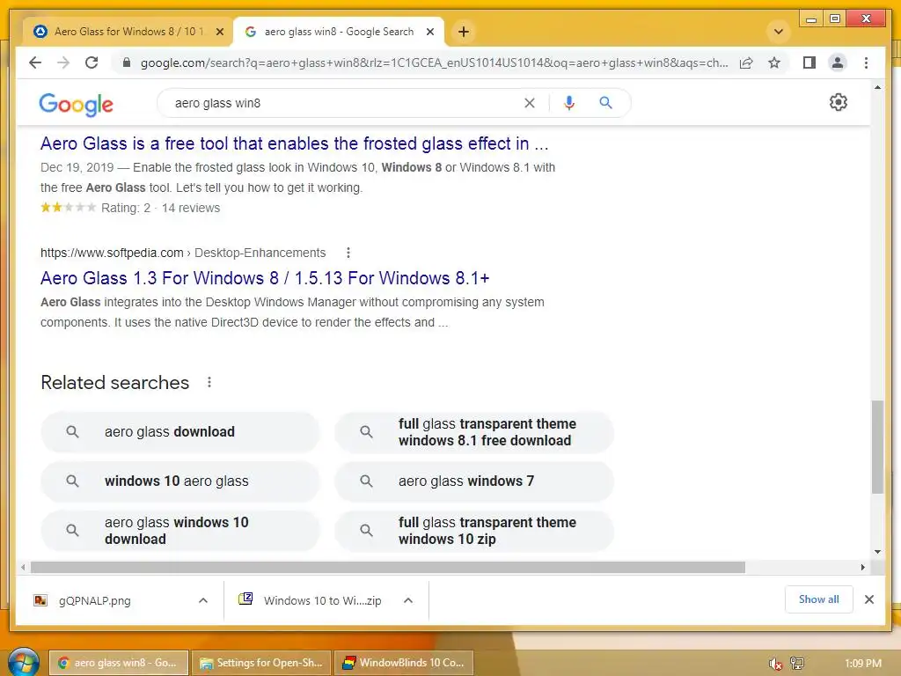This screenshot has height=676, width=901.
Task: Open the browser side panel
Action: coord(809,62)
